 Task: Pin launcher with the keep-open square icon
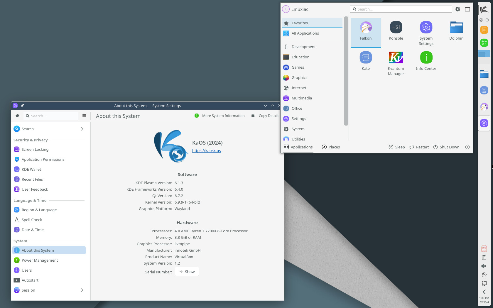point(467,9)
